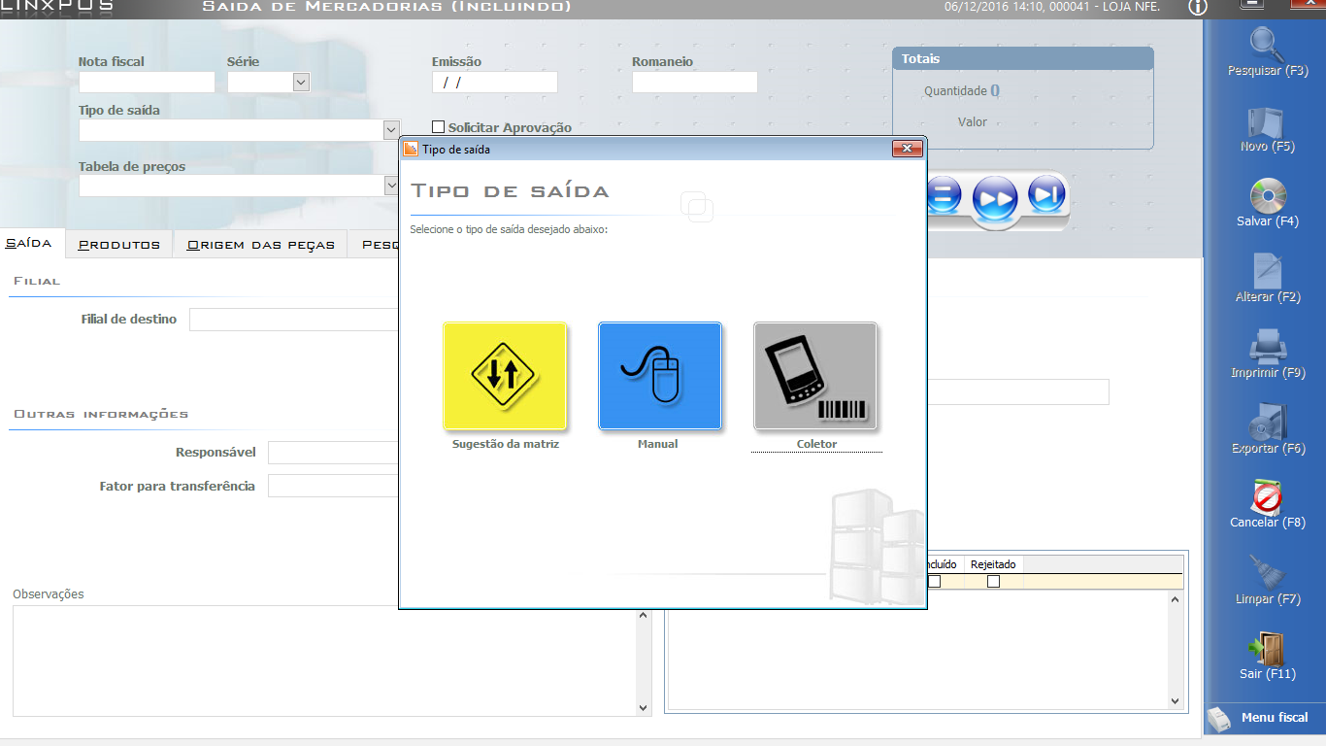Click the Quantidade value in Totais
The width and height of the screenshot is (1326, 746).
995,91
